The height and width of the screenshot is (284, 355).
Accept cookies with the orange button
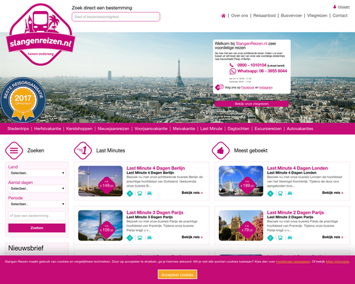click(177, 275)
